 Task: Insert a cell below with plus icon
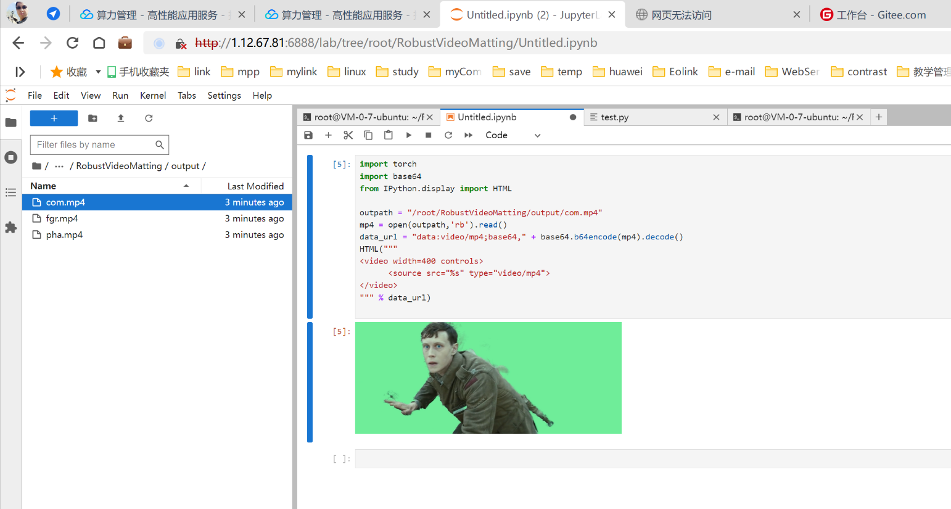328,135
